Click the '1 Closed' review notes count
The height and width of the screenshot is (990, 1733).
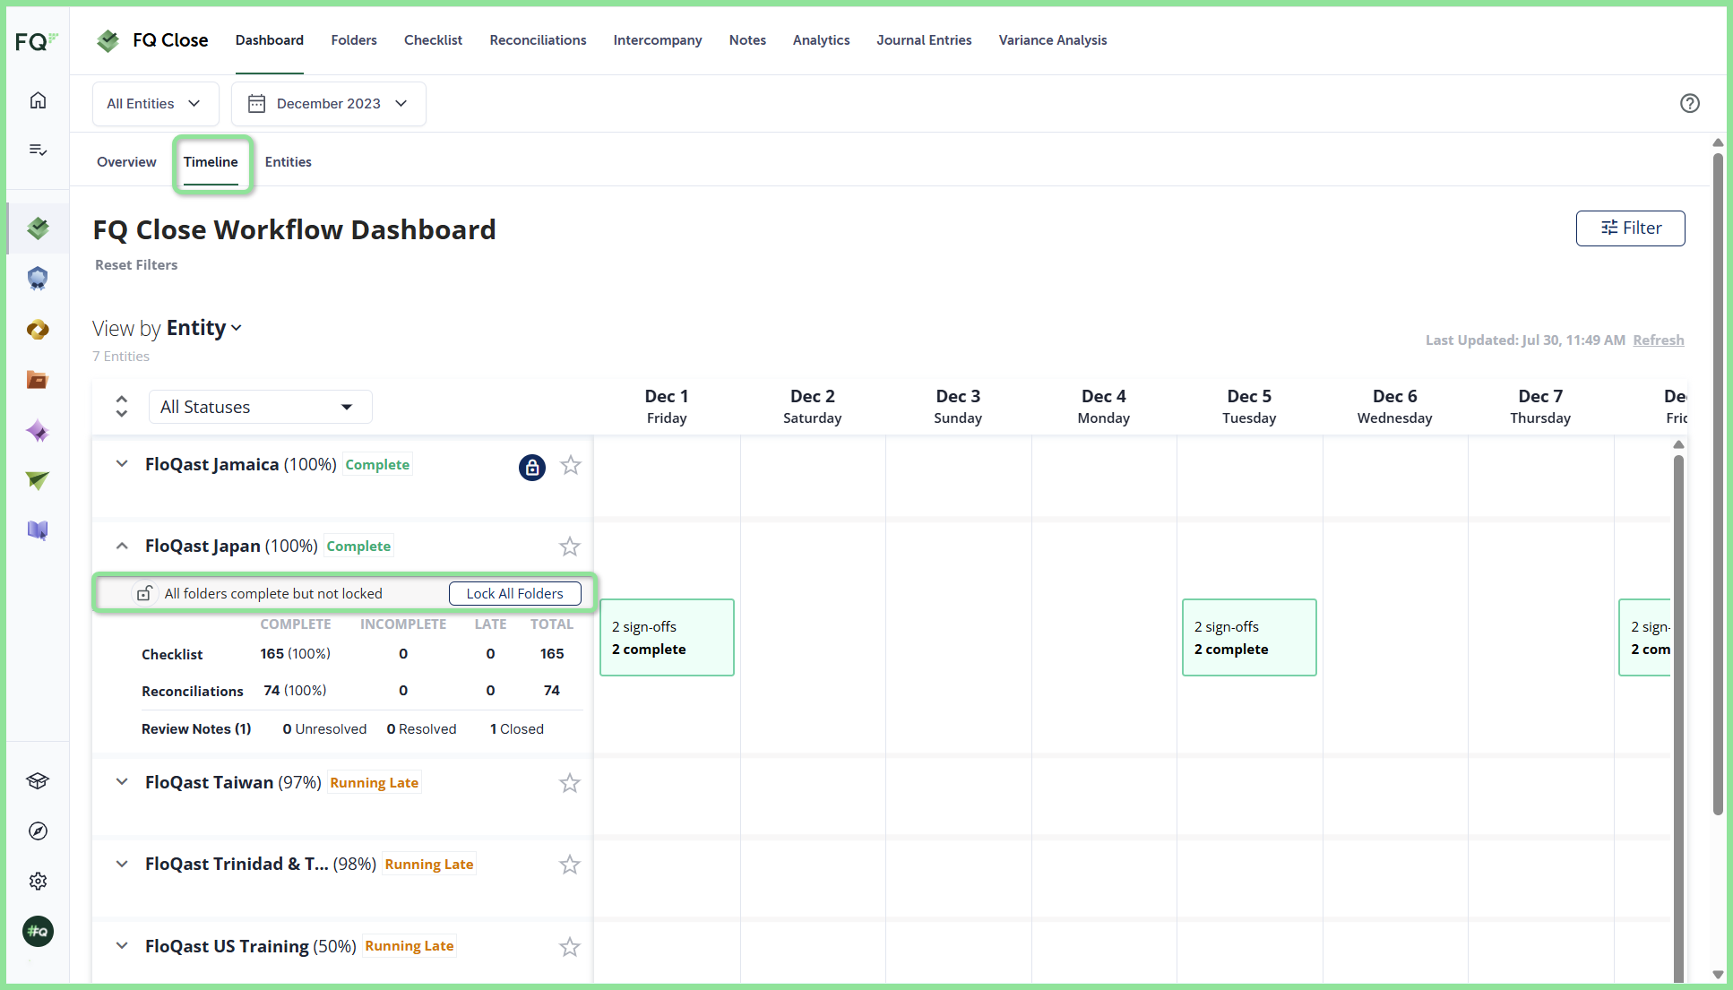coord(517,729)
